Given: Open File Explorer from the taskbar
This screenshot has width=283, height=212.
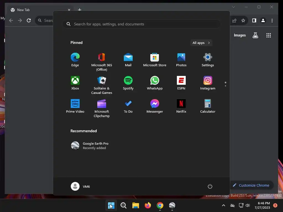Looking at the screenshot, I should pyautogui.click(x=135, y=205).
